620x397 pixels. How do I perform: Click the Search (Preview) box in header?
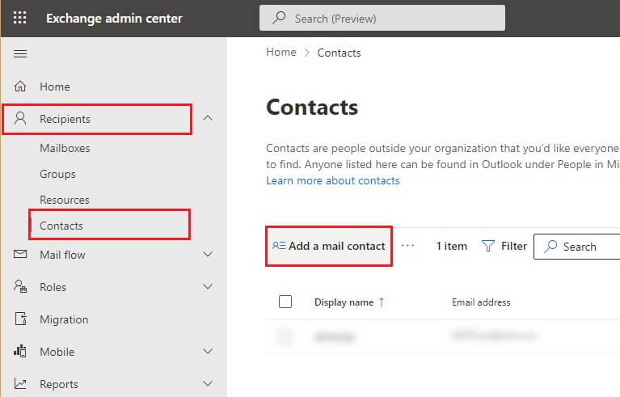pos(382,18)
